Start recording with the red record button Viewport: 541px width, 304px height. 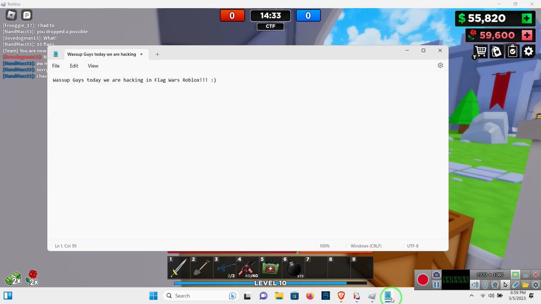422,280
